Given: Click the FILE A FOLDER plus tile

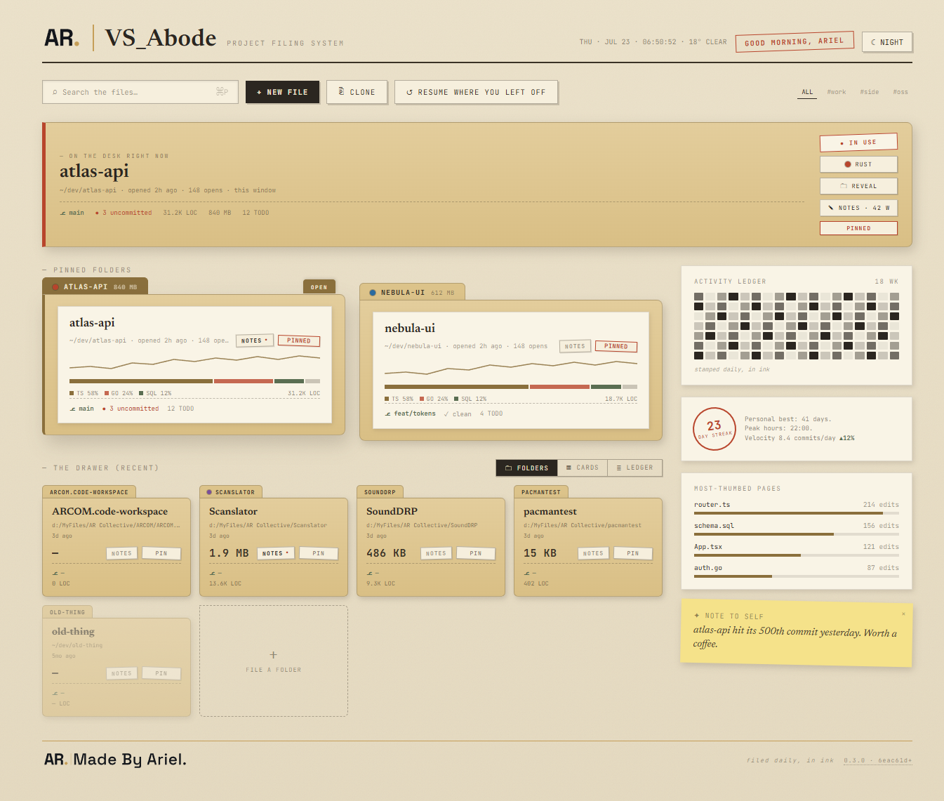Looking at the screenshot, I should point(274,661).
